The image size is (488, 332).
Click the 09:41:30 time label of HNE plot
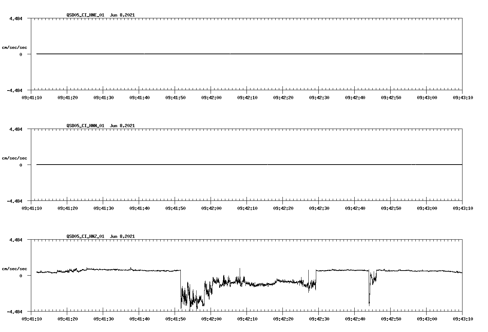[x=103, y=97]
